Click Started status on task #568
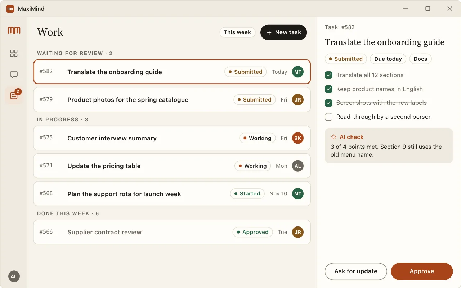 pyautogui.click(x=247, y=194)
